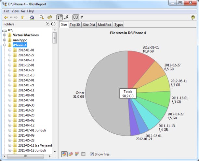The width and height of the screenshot is (199, 161).
Task: Click the 2011-09-30 folder icon
Action: 15,105
